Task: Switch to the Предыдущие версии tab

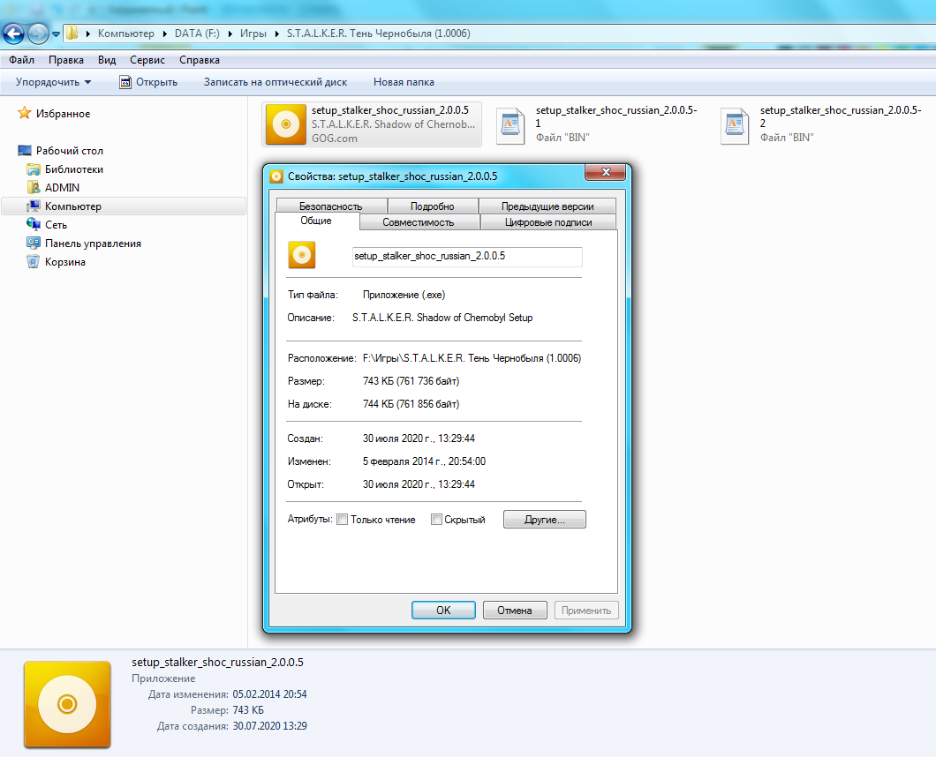Action: [x=547, y=206]
